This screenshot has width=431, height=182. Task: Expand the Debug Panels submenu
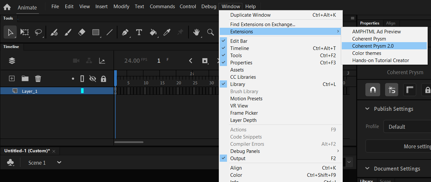281,151
